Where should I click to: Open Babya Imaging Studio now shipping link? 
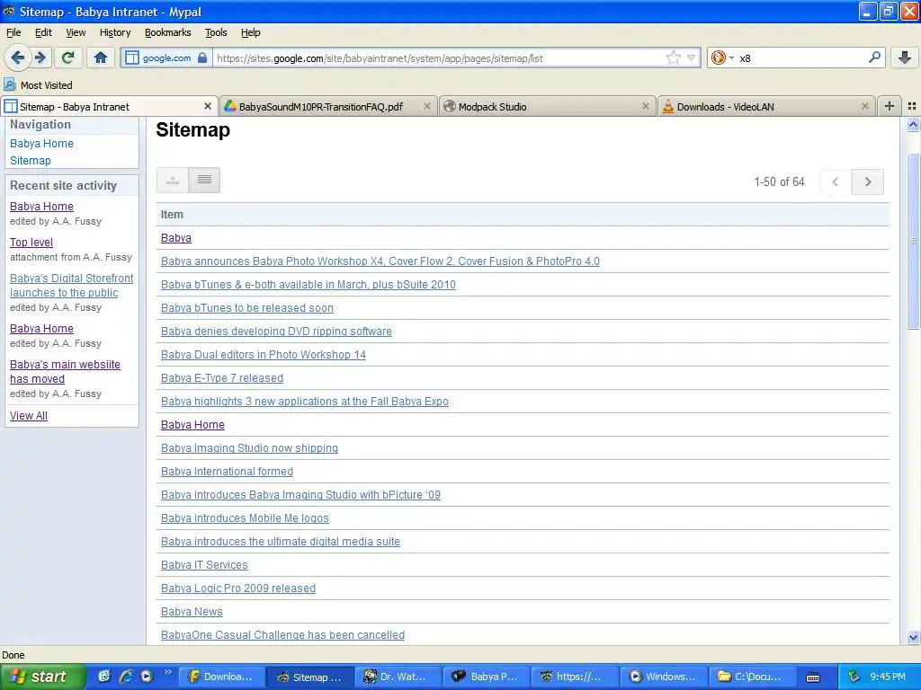(x=250, y=448)
